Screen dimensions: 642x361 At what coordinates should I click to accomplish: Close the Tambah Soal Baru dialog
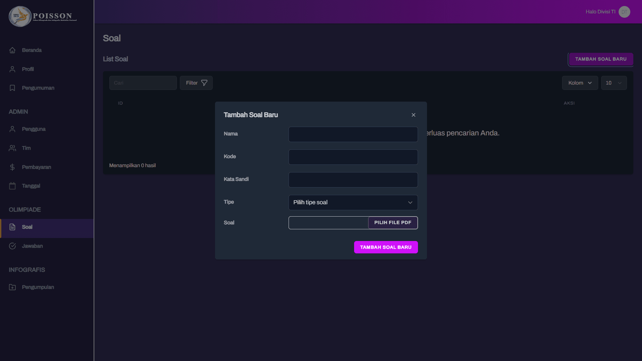[413, 115]
